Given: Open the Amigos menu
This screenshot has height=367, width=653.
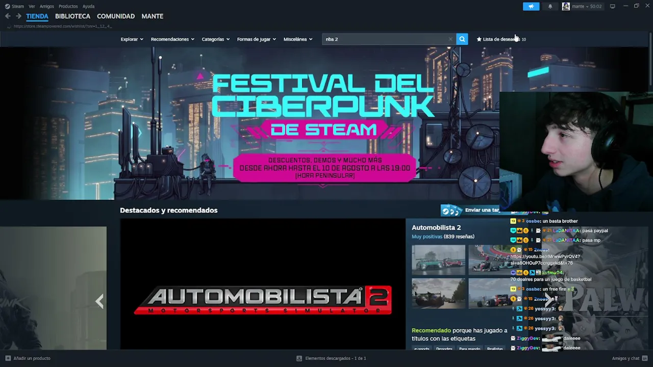Looking at the screenshot, I should [x=47, y=6].
